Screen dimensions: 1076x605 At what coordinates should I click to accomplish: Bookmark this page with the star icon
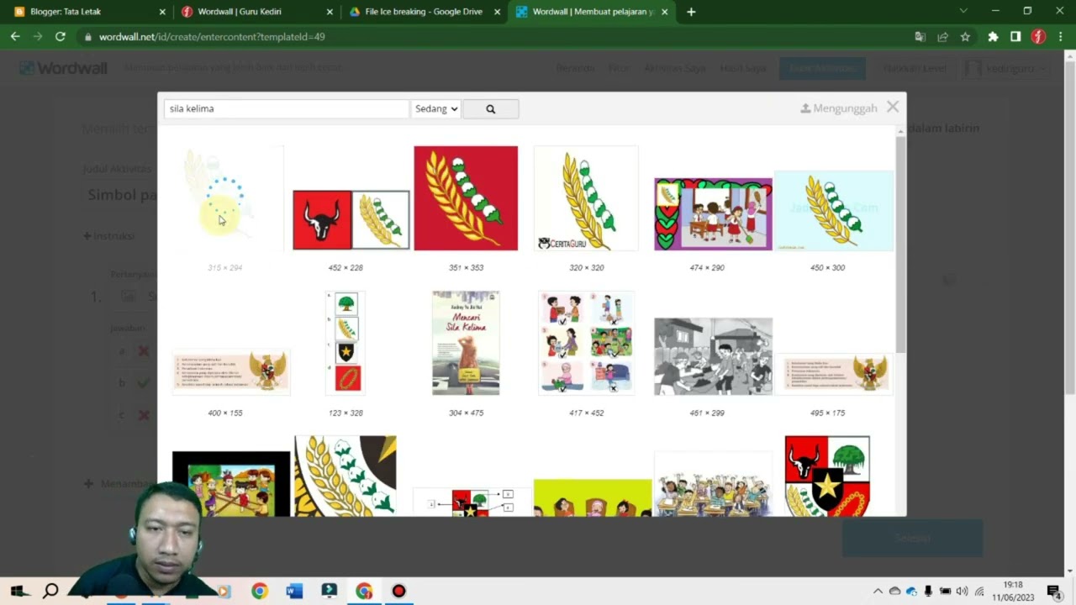point(965,37)
